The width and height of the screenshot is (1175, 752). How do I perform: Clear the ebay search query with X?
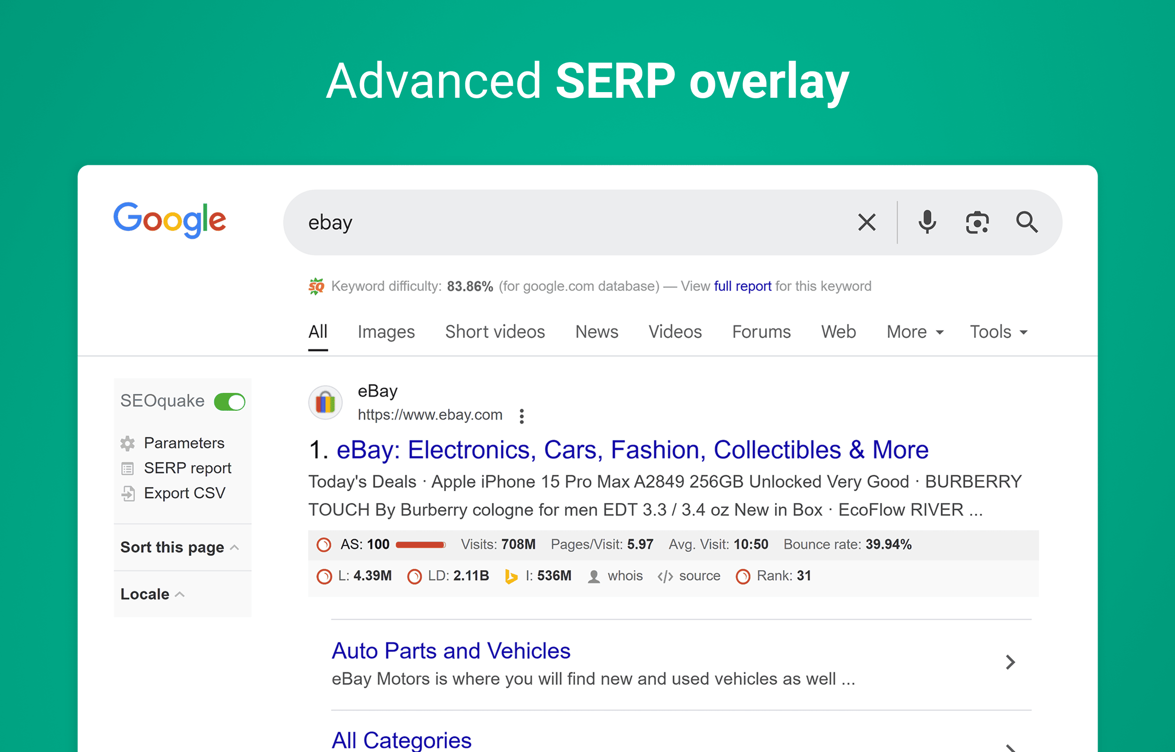[867, 222]
